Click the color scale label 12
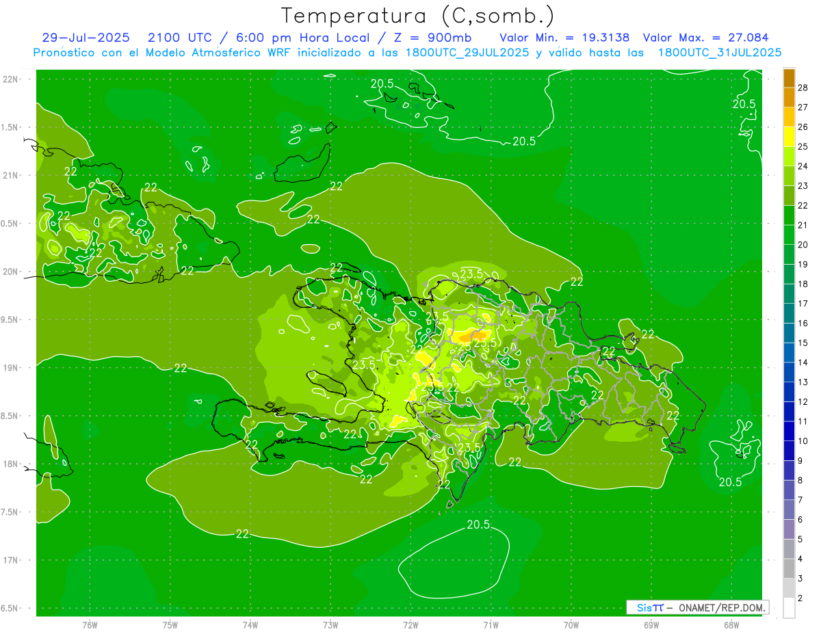Image resolution: width=821 pixels, height=634 pixels. [803, 401]
